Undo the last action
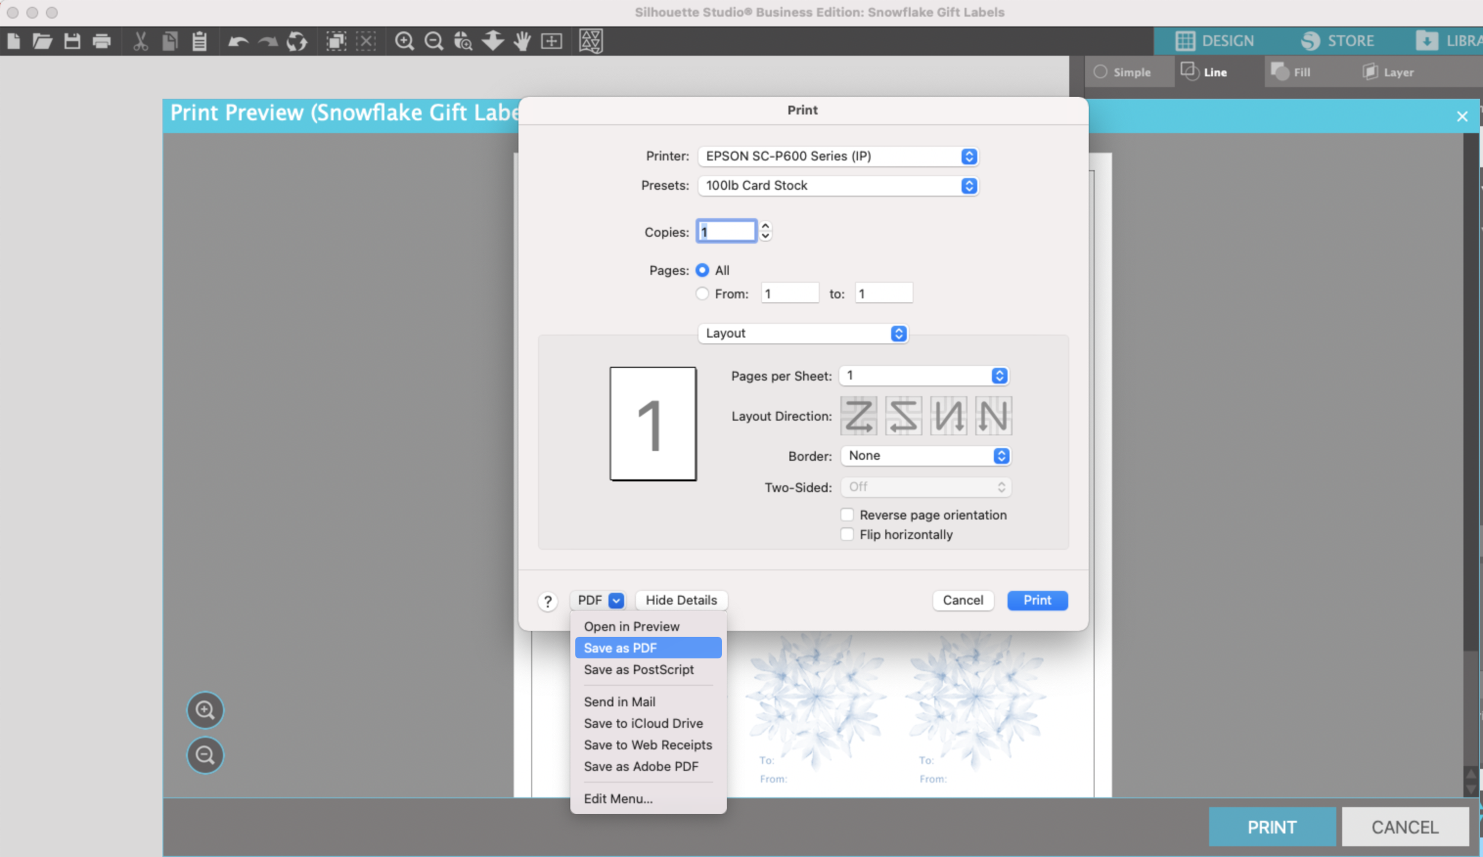 coord(238,42)
